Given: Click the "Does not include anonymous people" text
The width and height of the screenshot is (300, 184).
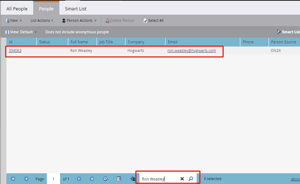Looking at the screenshot, I should click(77, 32).
